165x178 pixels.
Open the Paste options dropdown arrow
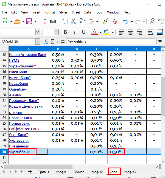(97, 22)
